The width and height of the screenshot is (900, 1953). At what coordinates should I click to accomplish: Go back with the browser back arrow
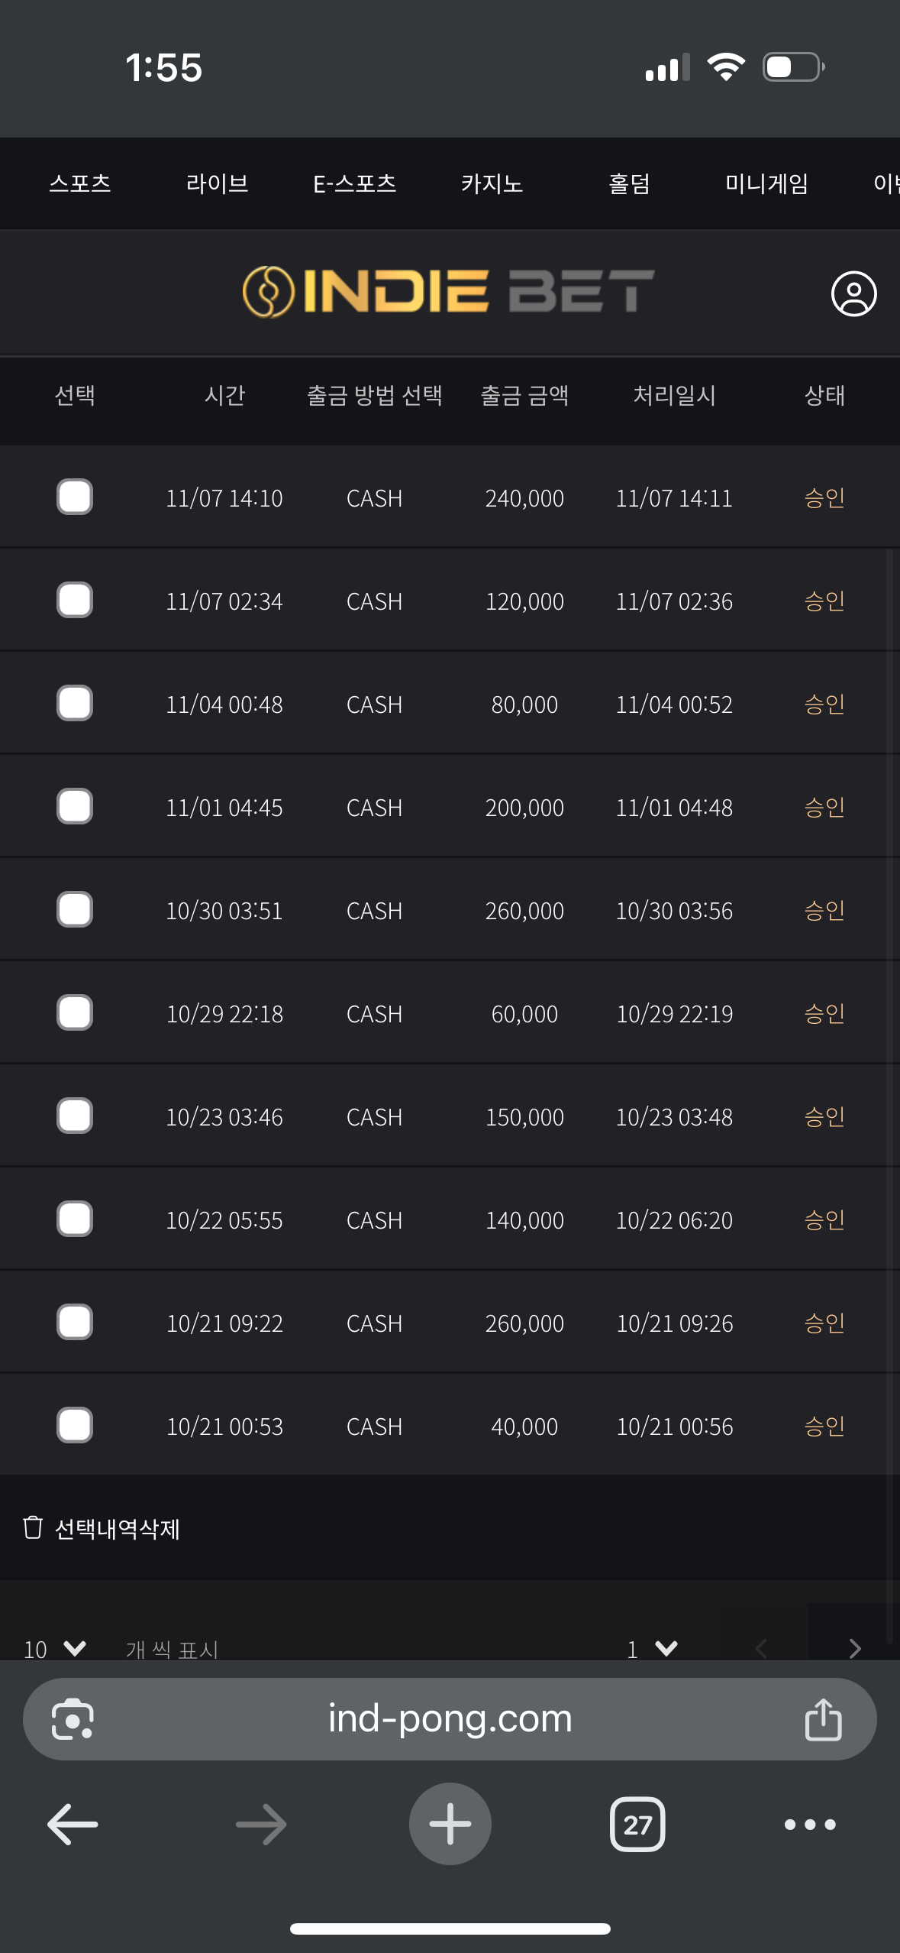[x=73, y=1824]
